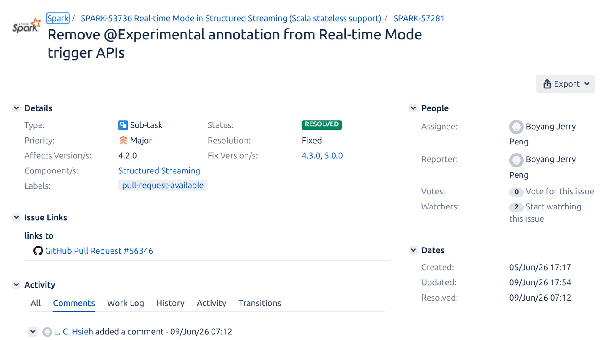Image resolution: width=607 pixels, height=340 pixels.
Task: Collapse the Issue Links section
Action: tap(16, 217)
